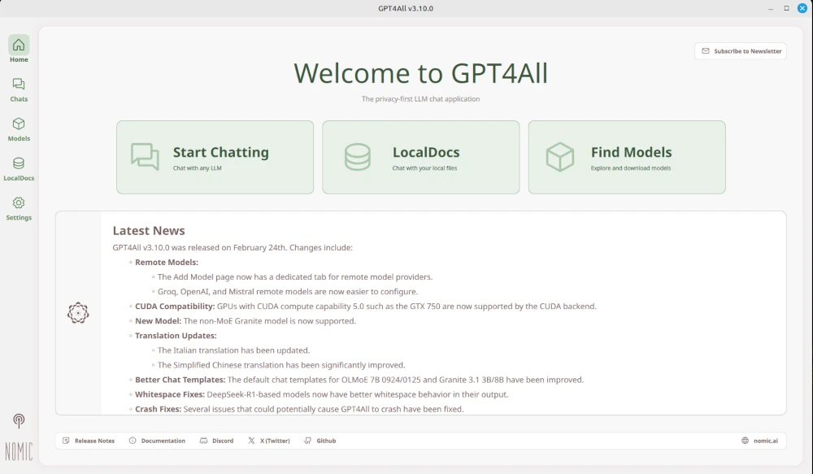Viewport: 813px width, 474px height.
Task: Open the Github link text
Action: coord(326,441)
